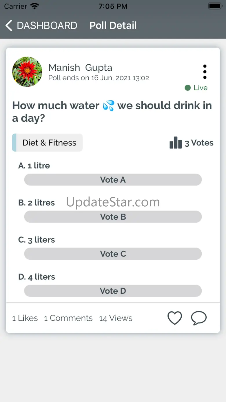Tap the battery icon

coord(215,6)
